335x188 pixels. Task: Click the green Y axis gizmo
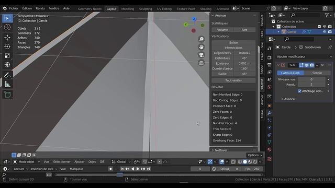(186, 25)
